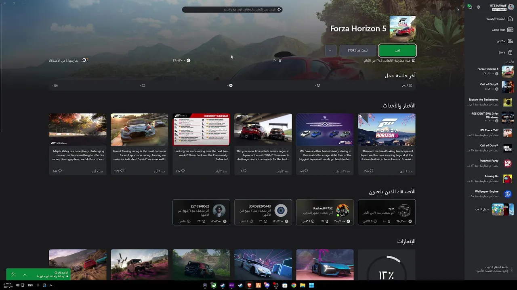
Task: Like the time attack events post
Action: [244, 171]
